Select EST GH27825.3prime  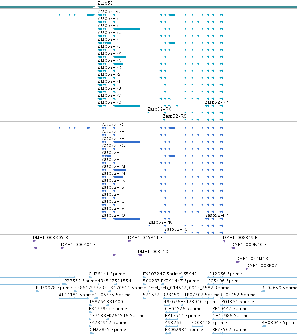[108, 330]
